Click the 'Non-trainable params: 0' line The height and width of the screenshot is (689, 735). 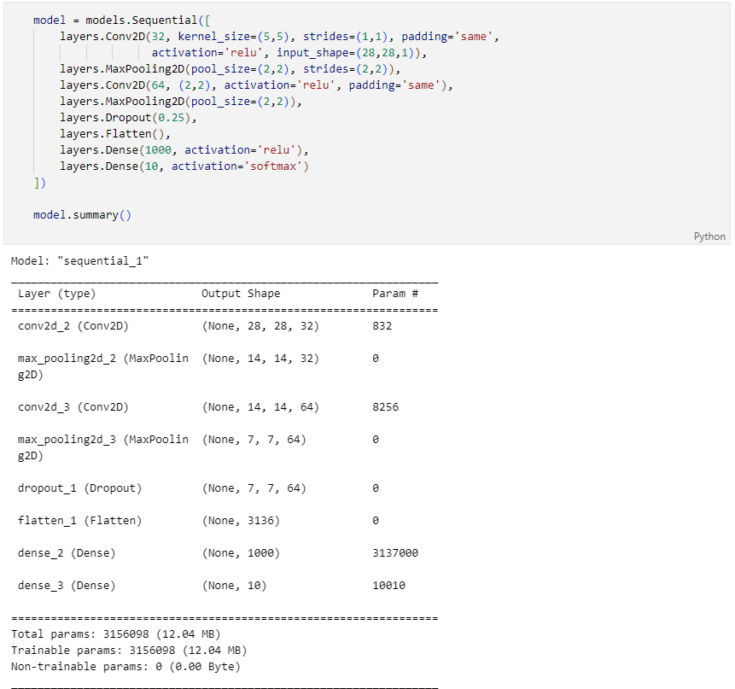tap(125, 667)
